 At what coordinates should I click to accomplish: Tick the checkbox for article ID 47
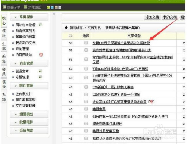click(86, 94)
